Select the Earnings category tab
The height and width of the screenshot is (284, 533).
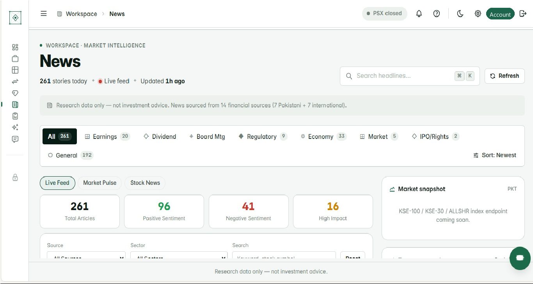pyautogui.click(x=107, y=137)
